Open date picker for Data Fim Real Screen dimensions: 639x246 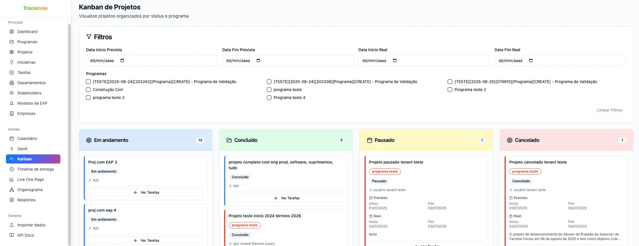point(531,61)
